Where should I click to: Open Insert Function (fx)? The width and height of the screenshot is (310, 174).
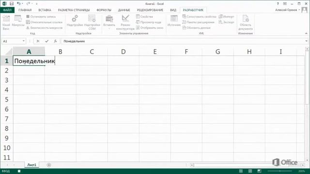tap(55, 41)
